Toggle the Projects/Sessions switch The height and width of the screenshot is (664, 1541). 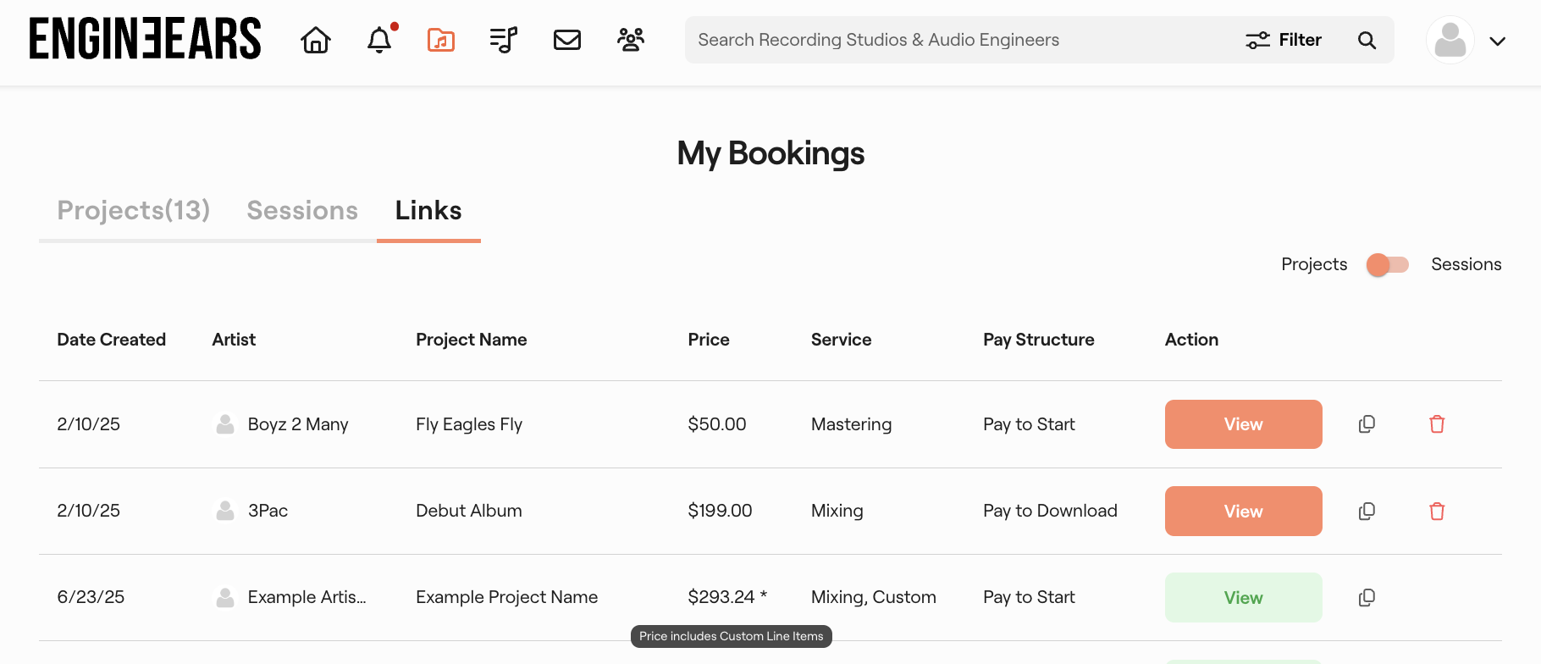pyautogui.click(x=1388, y=265)
